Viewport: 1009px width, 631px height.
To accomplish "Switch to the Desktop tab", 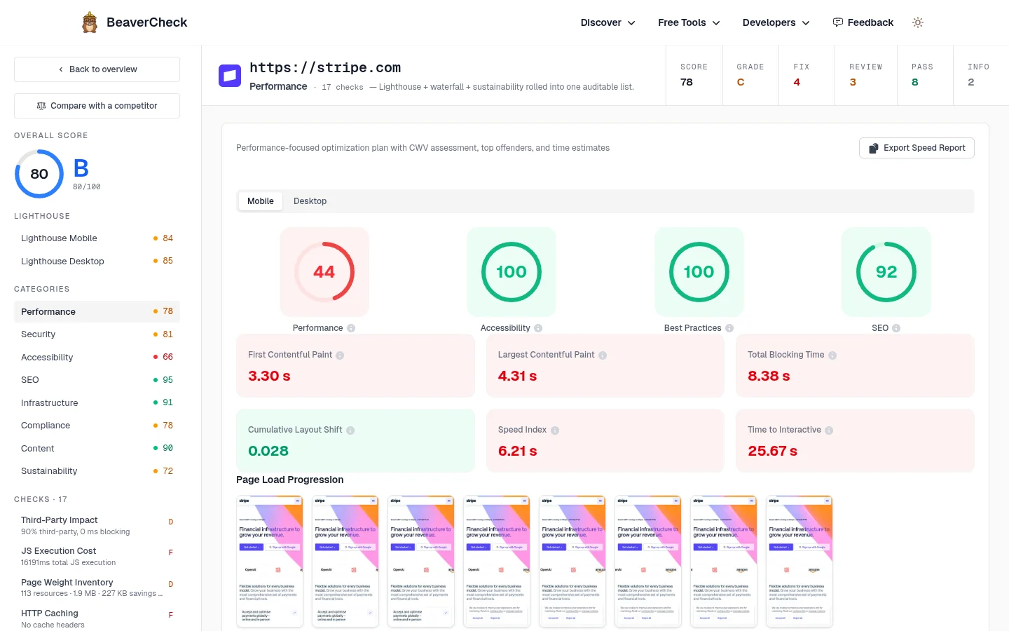I will [x=310, y=201].
